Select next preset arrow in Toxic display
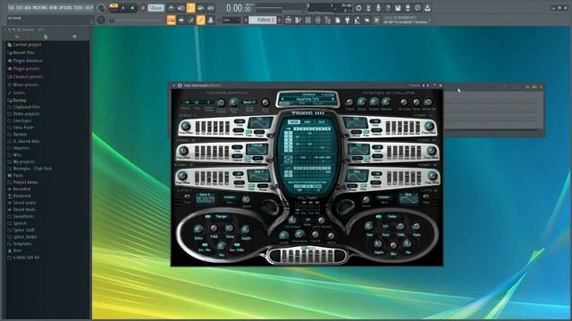Viewport: 572px width, 321px height. [x=332, y=99]
